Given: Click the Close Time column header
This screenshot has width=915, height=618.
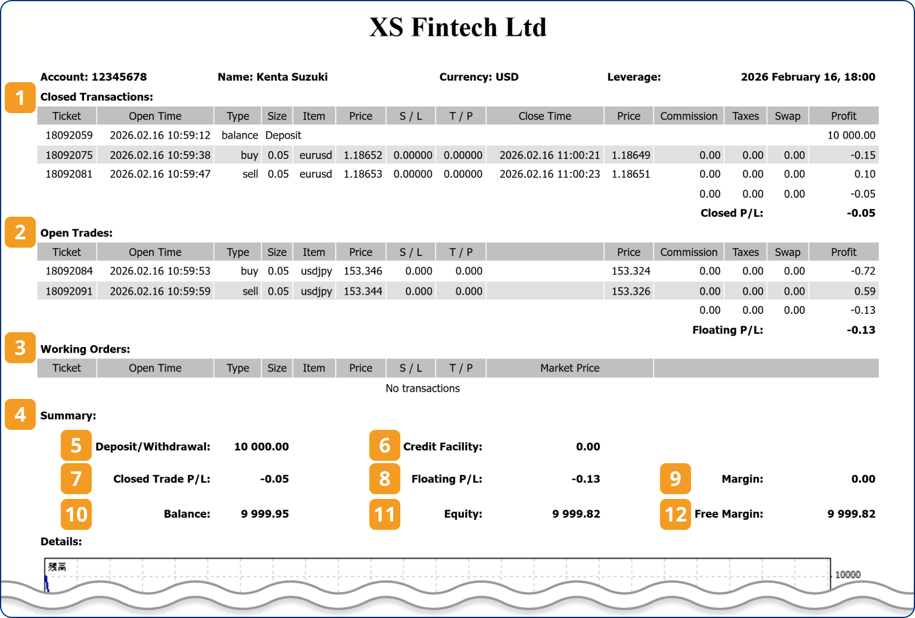Looking at the screenshot, I should (x=544, y=116).
